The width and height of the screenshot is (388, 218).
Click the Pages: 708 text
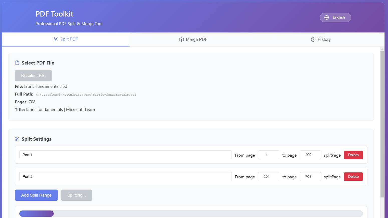coord(25,102)
